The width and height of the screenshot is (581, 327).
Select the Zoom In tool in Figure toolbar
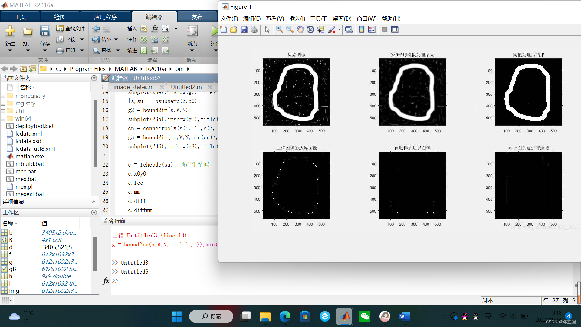pos(279,30)
